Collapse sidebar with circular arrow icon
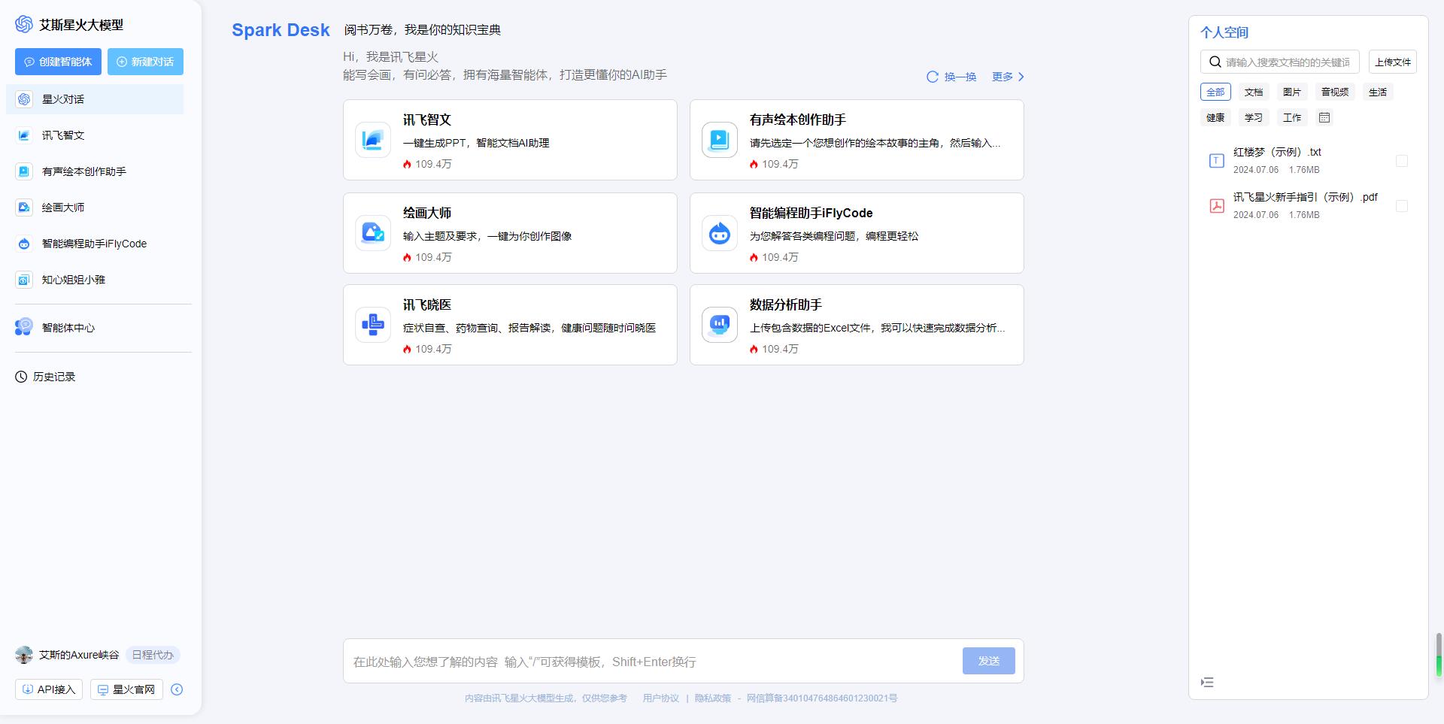Viewport: 1444px width, 724px height. tap(177, 689)
